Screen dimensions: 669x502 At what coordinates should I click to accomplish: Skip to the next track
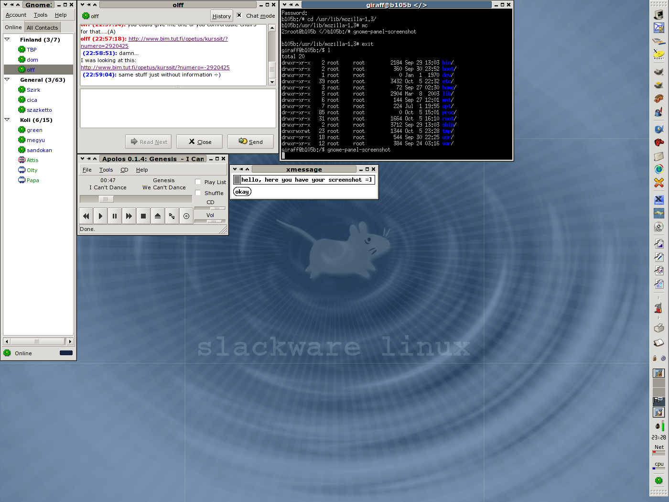click(129, 216)
